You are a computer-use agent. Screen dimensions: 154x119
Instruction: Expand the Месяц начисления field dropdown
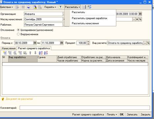64,19
